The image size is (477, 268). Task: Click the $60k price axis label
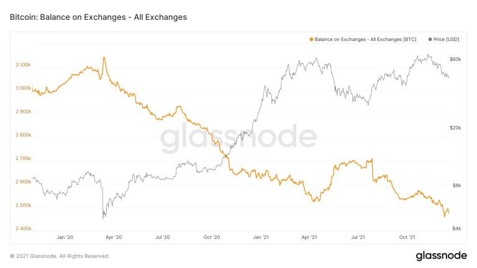455,59
